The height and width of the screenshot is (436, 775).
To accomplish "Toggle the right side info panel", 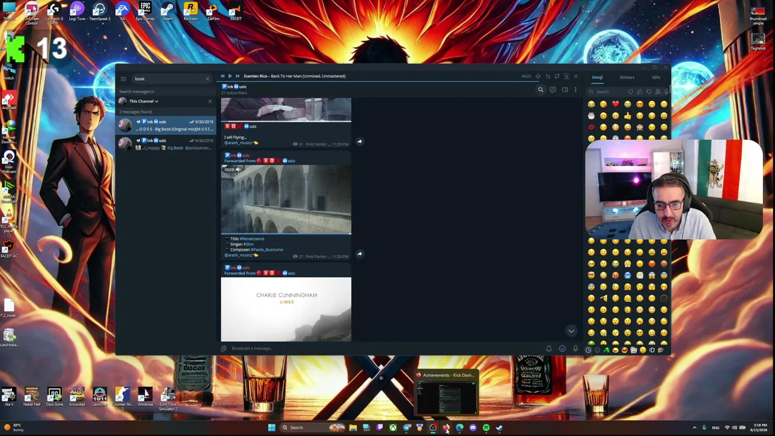I will [565, 90].
